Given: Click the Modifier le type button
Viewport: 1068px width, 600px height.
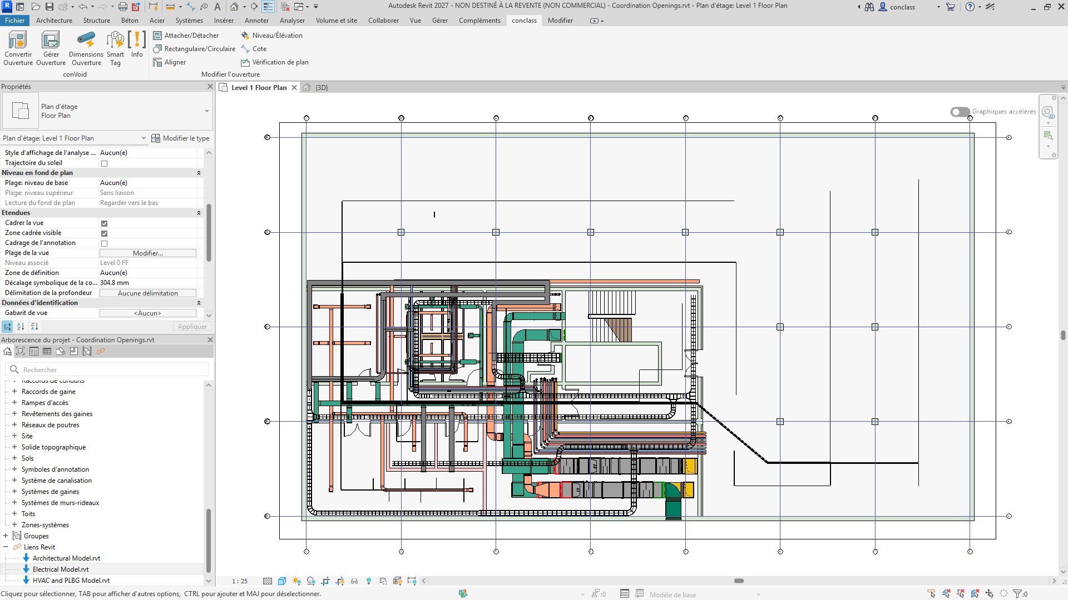Looking at the screenshot, I should coord(181,138).
